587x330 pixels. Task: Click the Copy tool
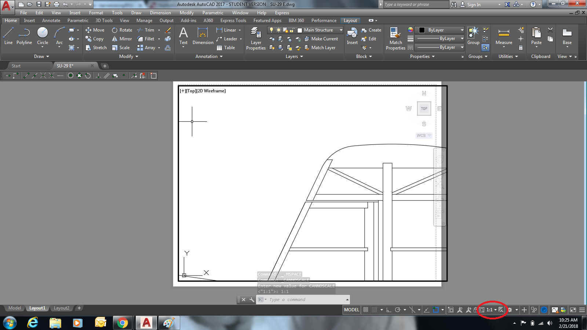[95, 39]
